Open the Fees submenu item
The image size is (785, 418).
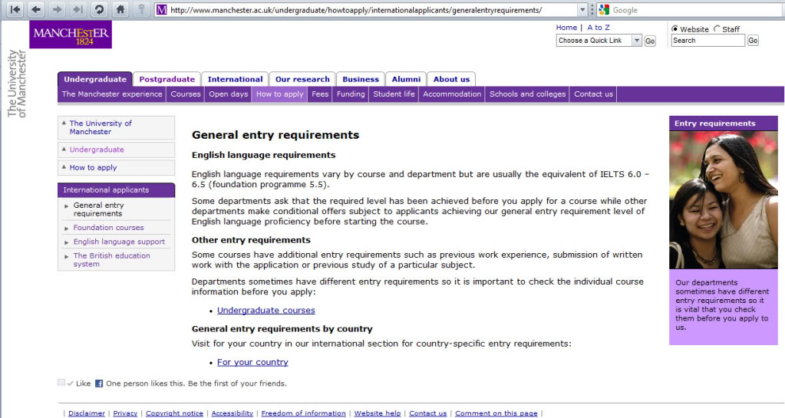click(320, 94)
